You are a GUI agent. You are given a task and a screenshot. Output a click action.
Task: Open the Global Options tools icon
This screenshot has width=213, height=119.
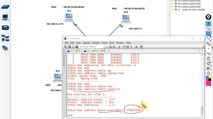pos(127,47)
